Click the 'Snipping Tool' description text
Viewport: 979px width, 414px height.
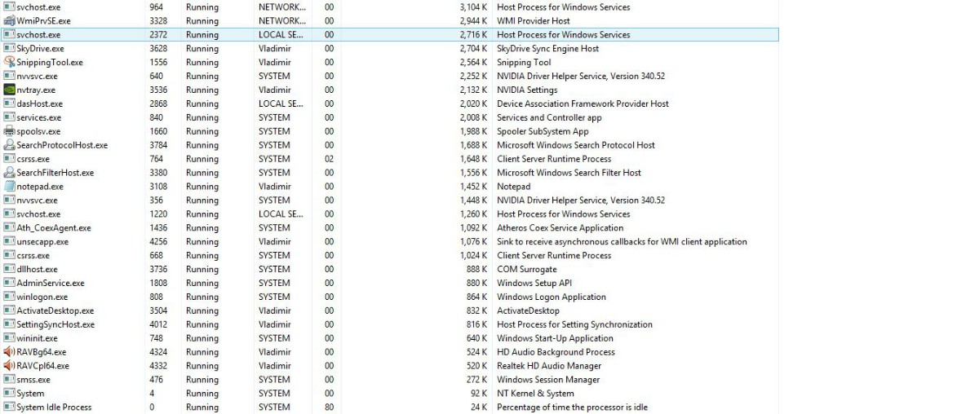(x=524, y=63)
